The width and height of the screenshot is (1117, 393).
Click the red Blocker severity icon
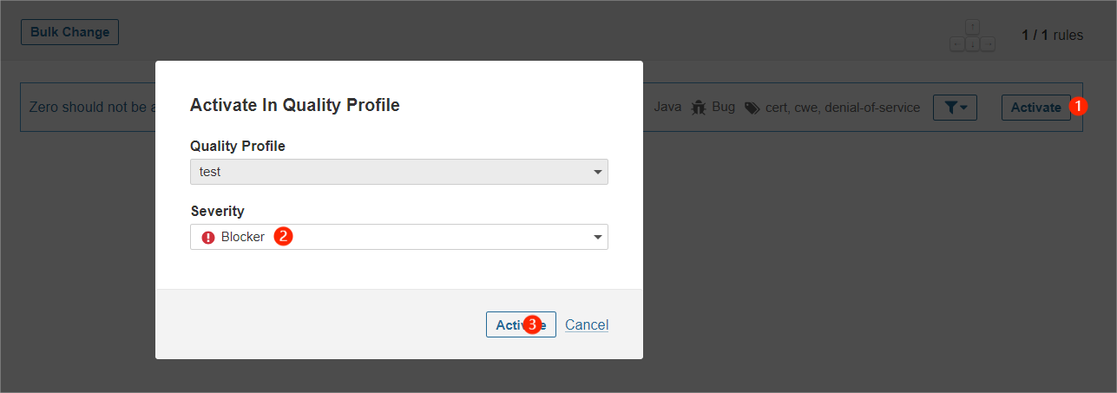pyautogui.click(x=207, y=237)
